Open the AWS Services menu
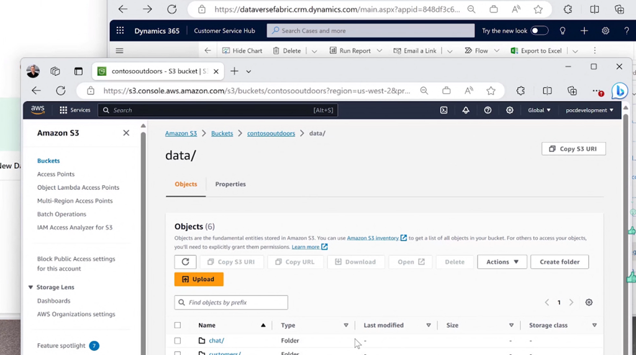The height and width of the screenshot is (355, 636). (x=75, y=110)
